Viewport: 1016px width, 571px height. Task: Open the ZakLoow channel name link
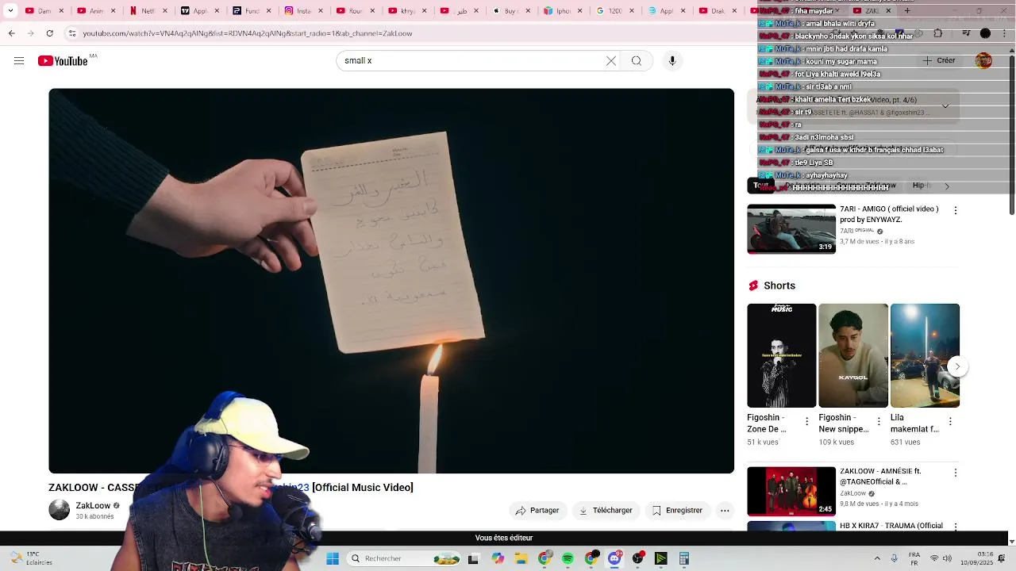pos(93,505)
